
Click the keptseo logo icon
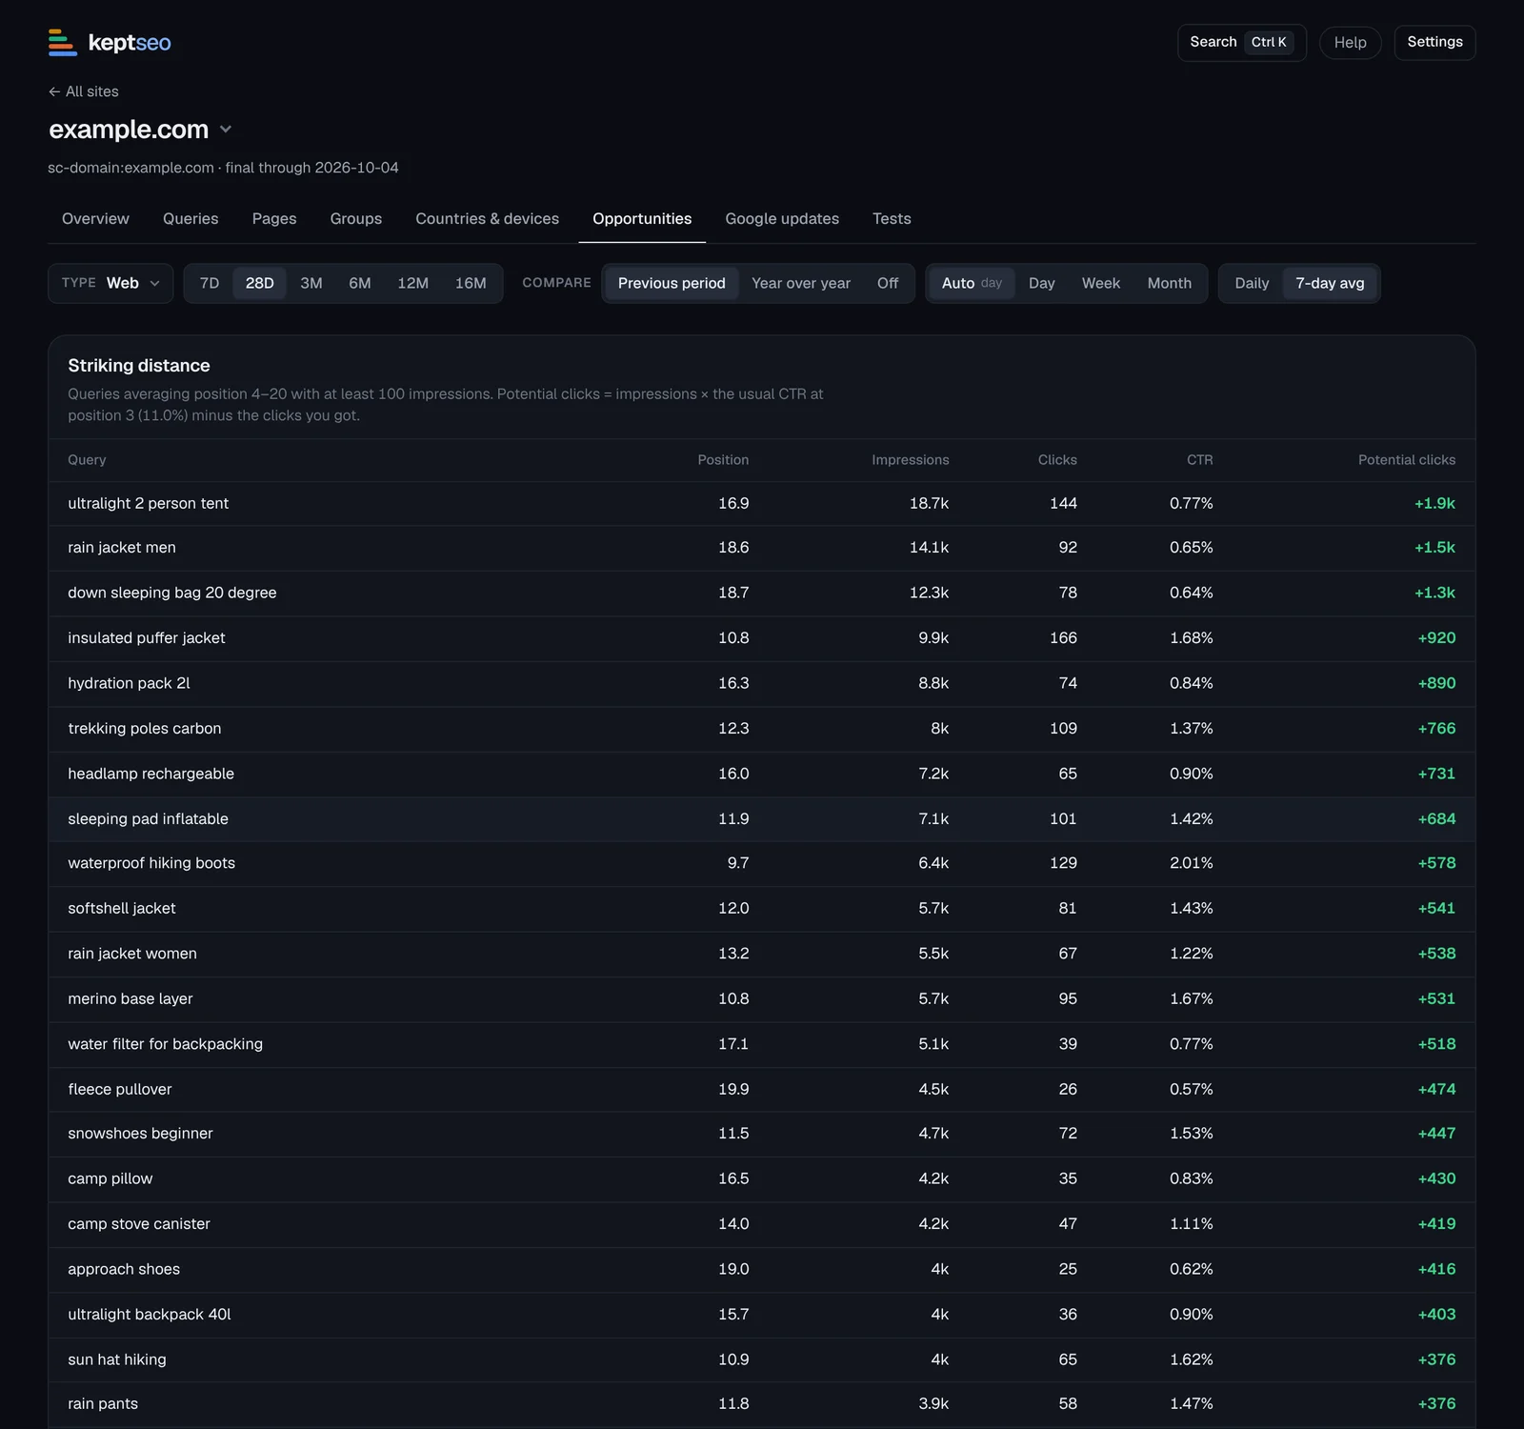pyautogui.click(x=63, y=43)
